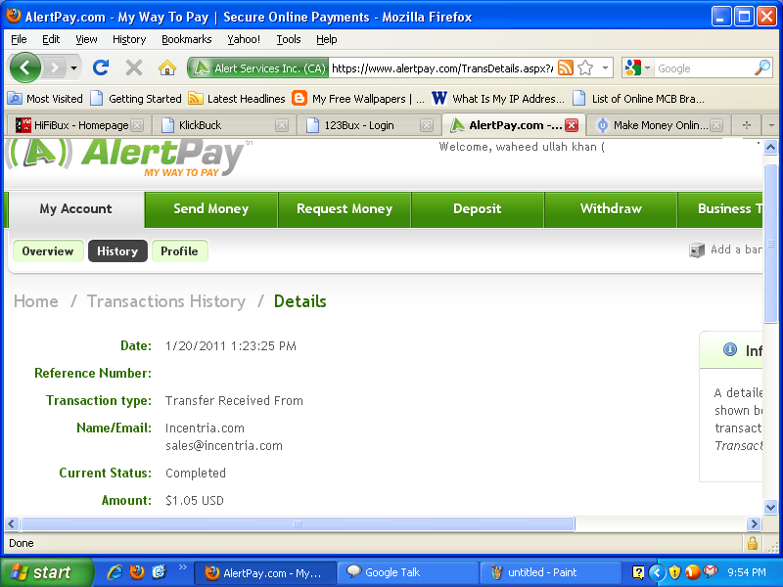Viewport: 783px width, 587px height.
Task: Open the Bookmarks menu
Action: pyautogui.click(x=186, y=39)
